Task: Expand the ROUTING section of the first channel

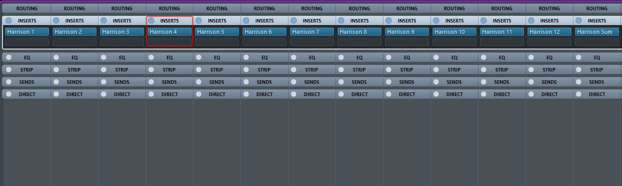Action: [27, 8]
